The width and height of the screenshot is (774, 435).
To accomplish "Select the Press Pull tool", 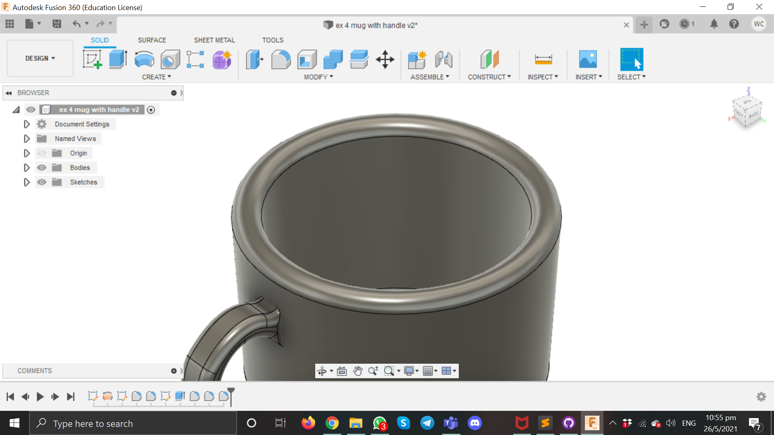I will (254, 59).
